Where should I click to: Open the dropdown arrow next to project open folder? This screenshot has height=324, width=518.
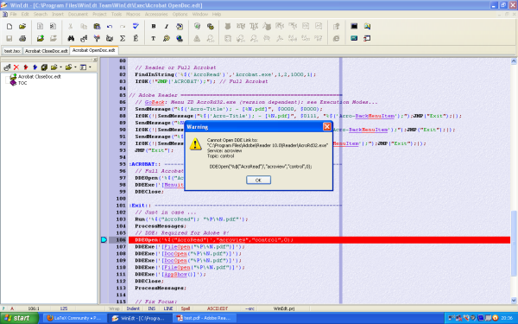tap(60, 67)
